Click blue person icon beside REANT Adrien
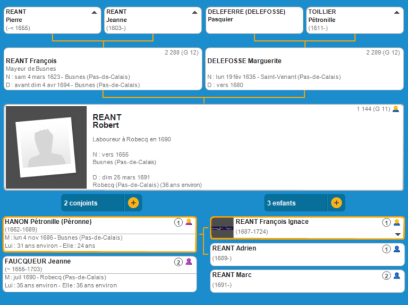Screen dimensions: 408x305 (396, 249)
